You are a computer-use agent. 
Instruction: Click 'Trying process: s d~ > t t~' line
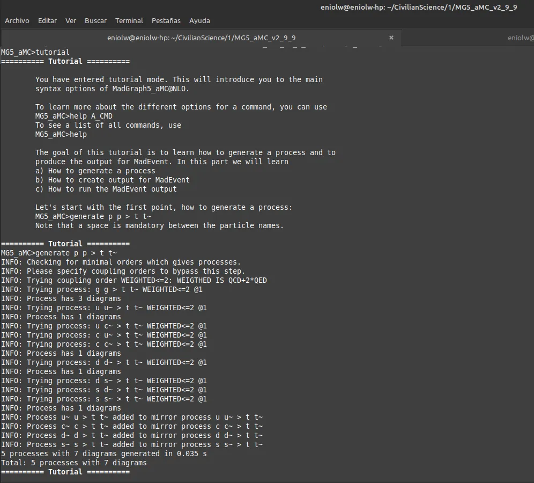click(x=104, y=390)
